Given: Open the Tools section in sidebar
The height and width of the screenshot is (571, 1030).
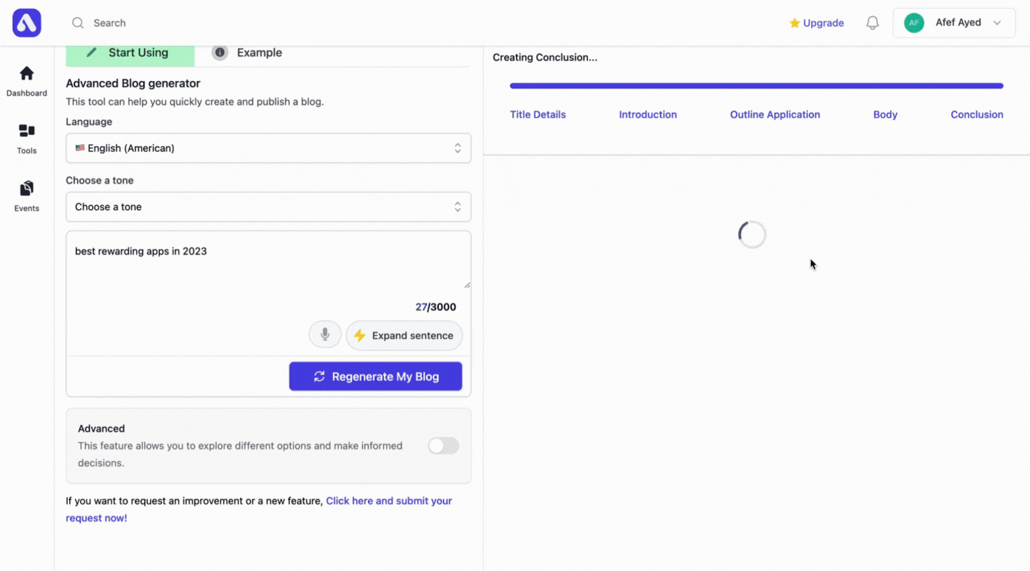Looking at the screenshot, I should (26, 139).
